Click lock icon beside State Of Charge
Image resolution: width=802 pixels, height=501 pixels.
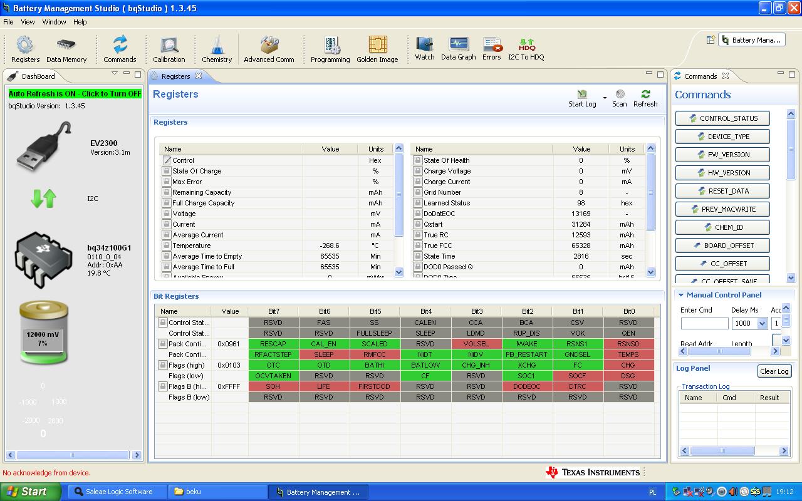pos(167,171)
